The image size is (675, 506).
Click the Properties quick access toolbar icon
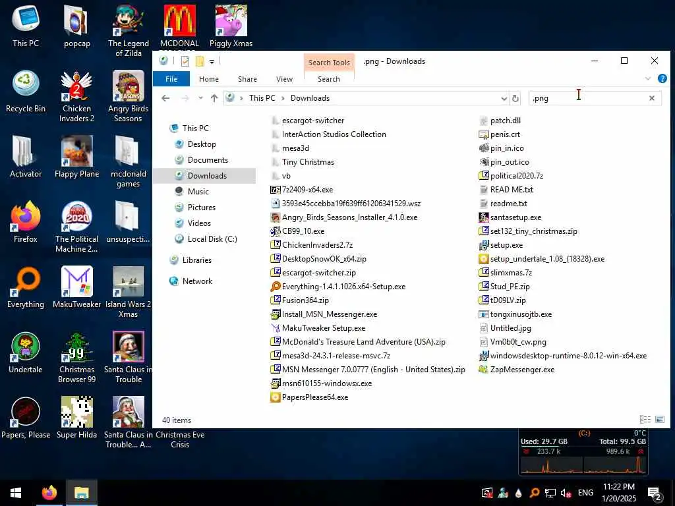click(x=185, y=61)
